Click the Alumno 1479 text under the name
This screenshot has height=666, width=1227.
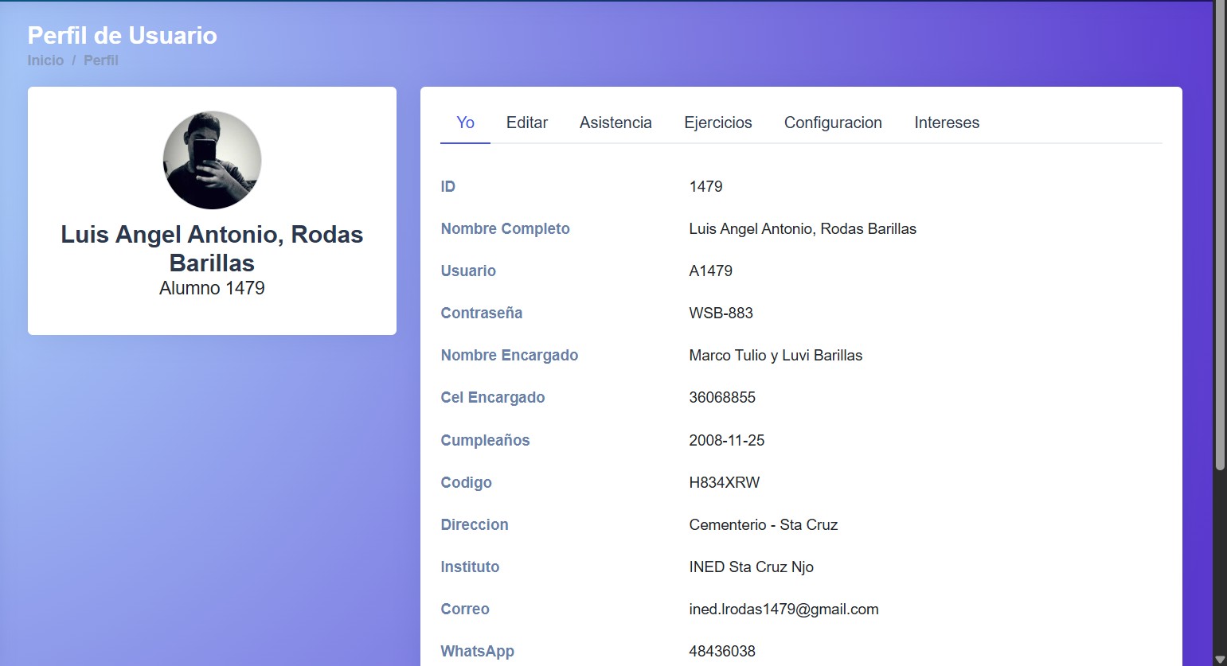[212, 288]
